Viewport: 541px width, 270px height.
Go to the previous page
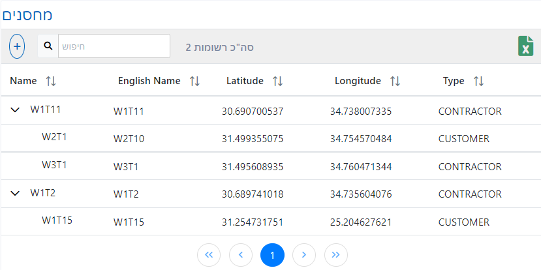point(241,254)
